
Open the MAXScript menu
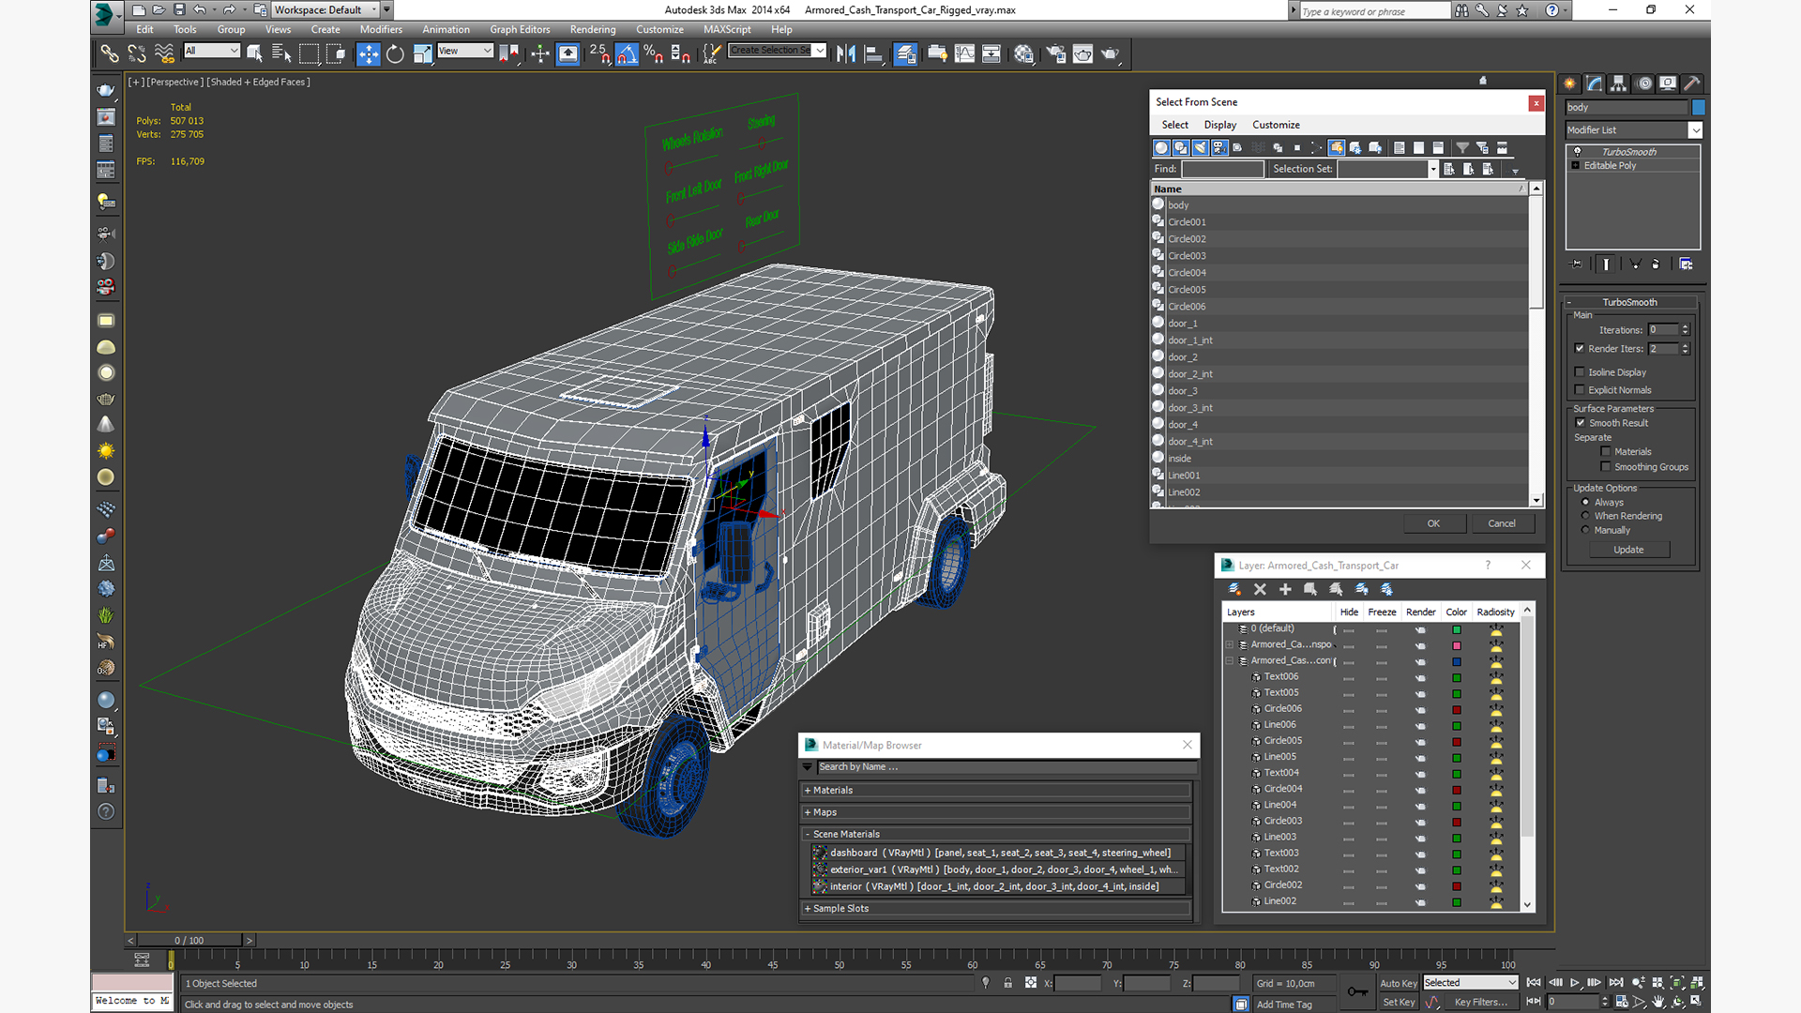tap(727, 29)
